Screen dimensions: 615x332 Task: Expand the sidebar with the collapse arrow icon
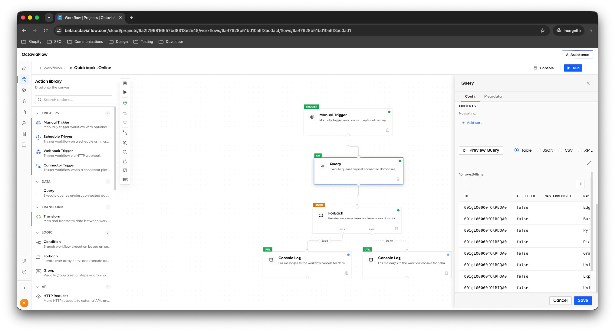click(x=24, y=288)
